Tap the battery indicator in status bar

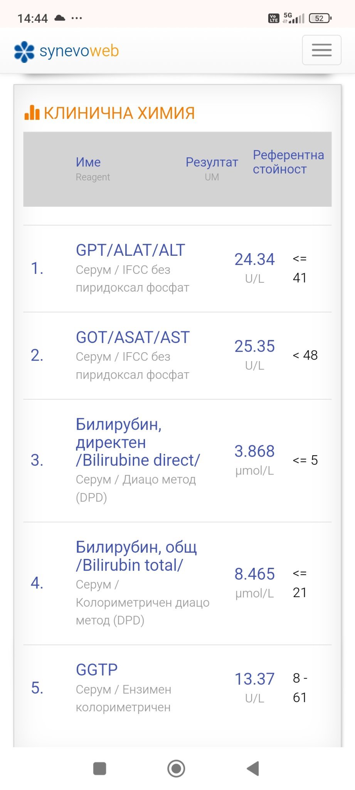[x=320, y=18]
